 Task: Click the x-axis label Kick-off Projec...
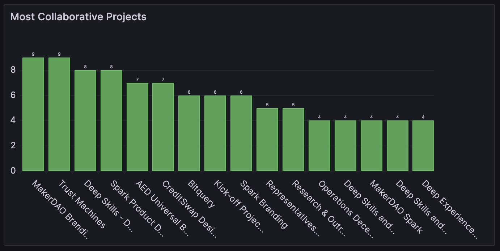tap(239, 207)
